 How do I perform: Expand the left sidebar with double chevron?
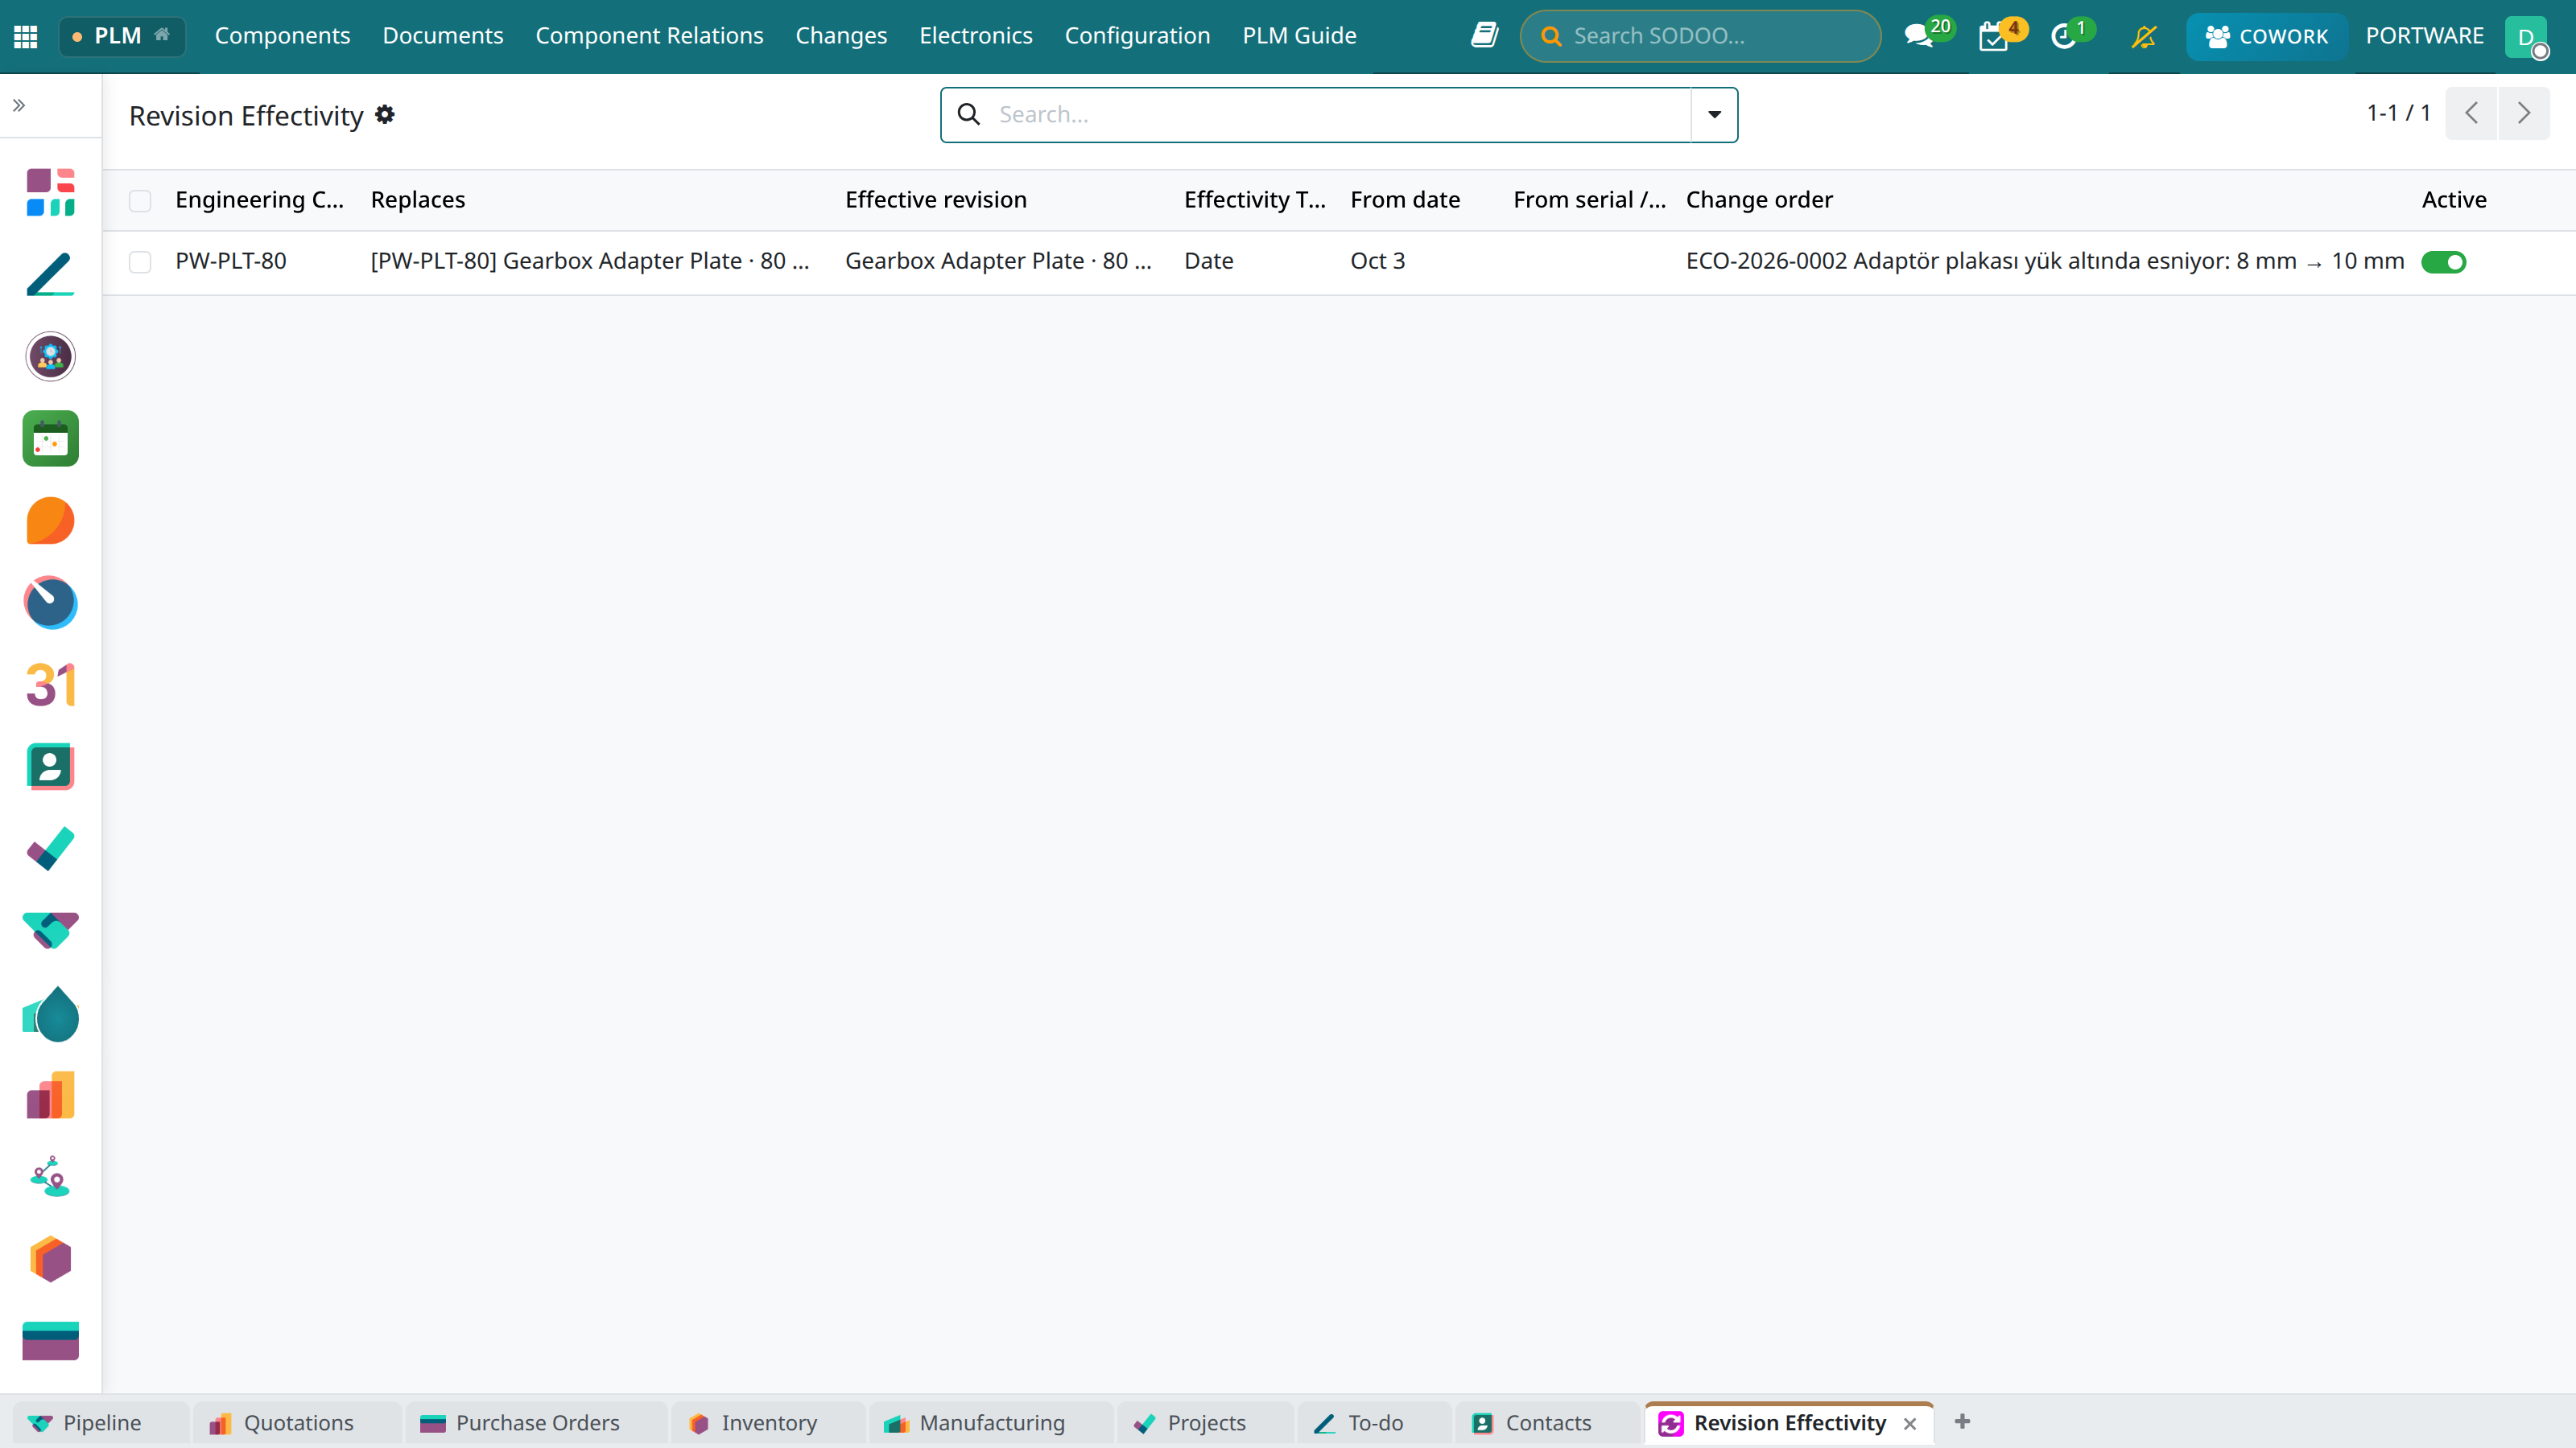19,105
